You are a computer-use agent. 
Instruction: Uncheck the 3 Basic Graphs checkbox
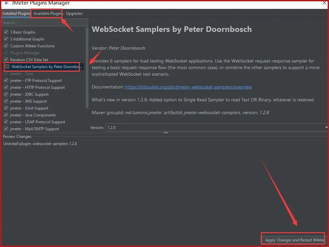6,32
